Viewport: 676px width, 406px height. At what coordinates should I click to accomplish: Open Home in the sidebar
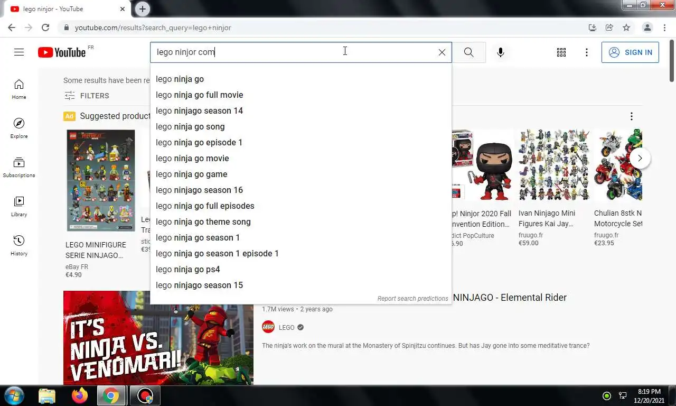19,89
